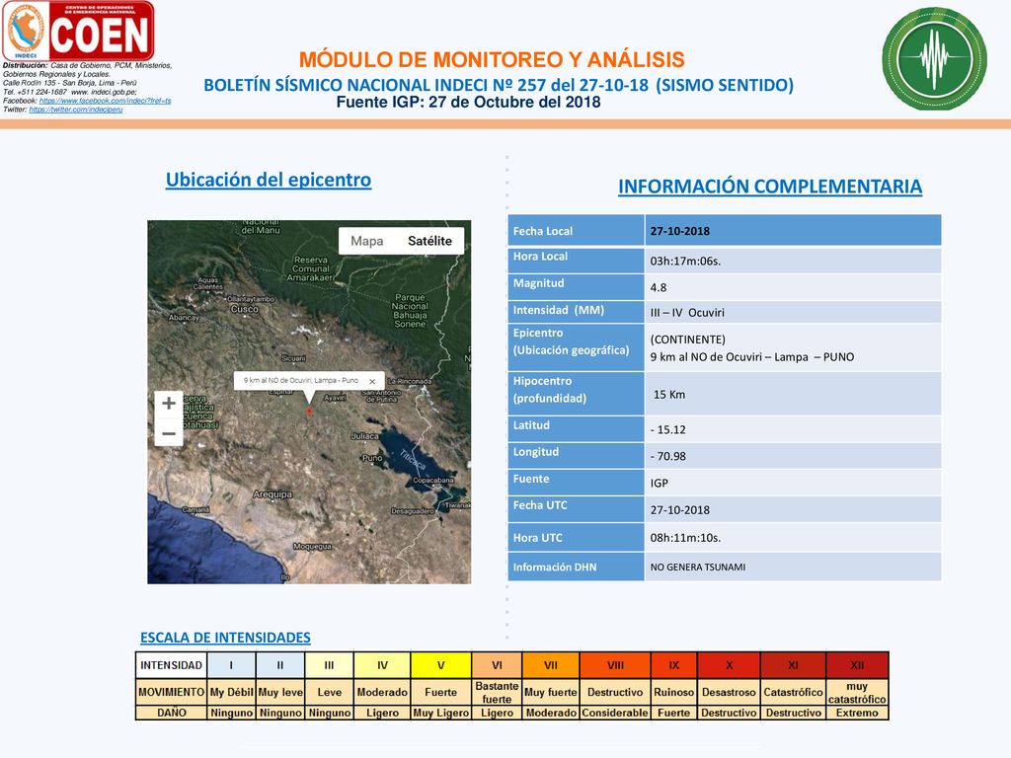
Task: Switch the map to Mapa view
Action: tap(367, 241)
